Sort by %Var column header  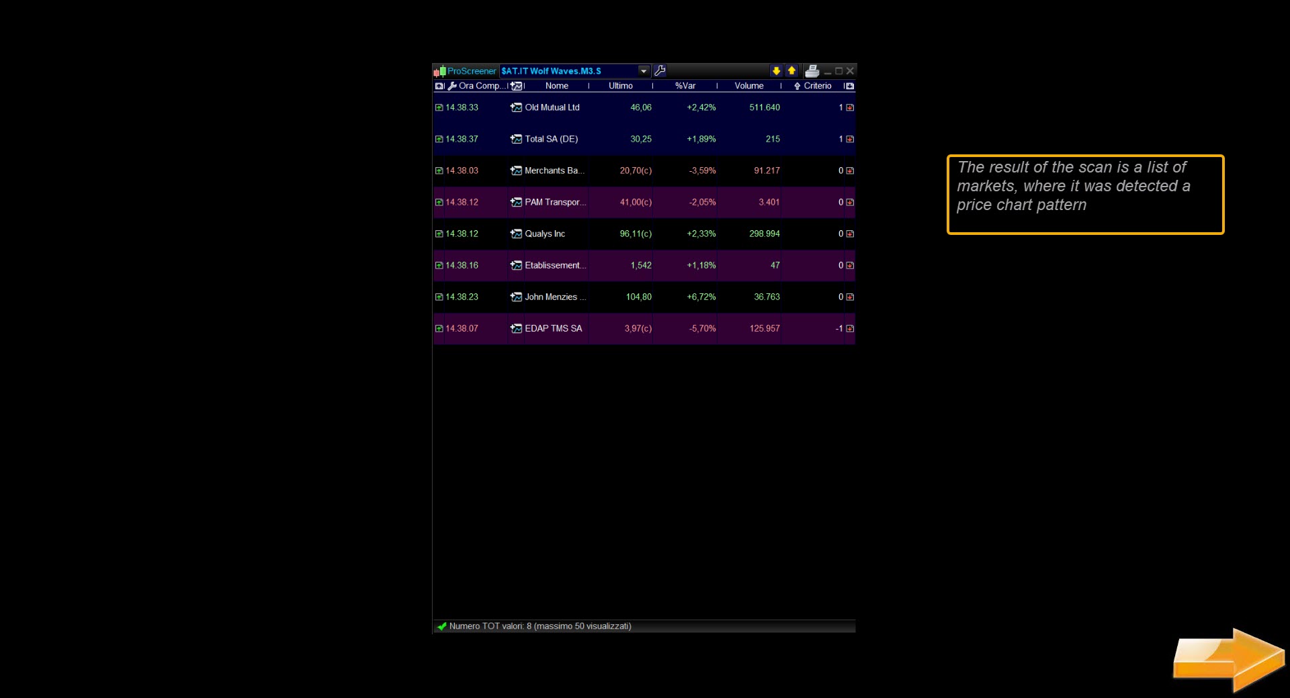[x=685, y=86]
